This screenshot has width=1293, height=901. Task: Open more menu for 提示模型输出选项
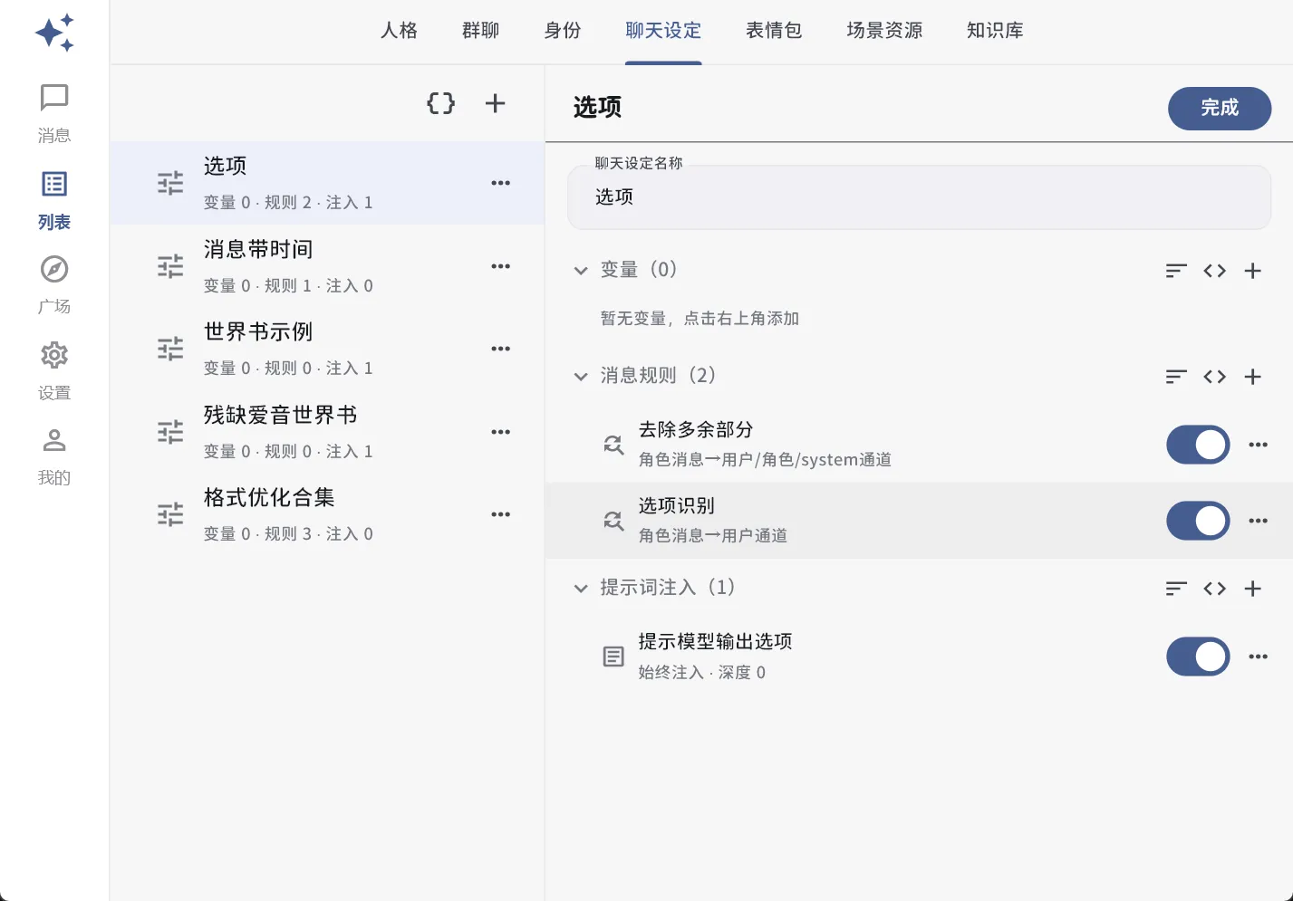1259,657
